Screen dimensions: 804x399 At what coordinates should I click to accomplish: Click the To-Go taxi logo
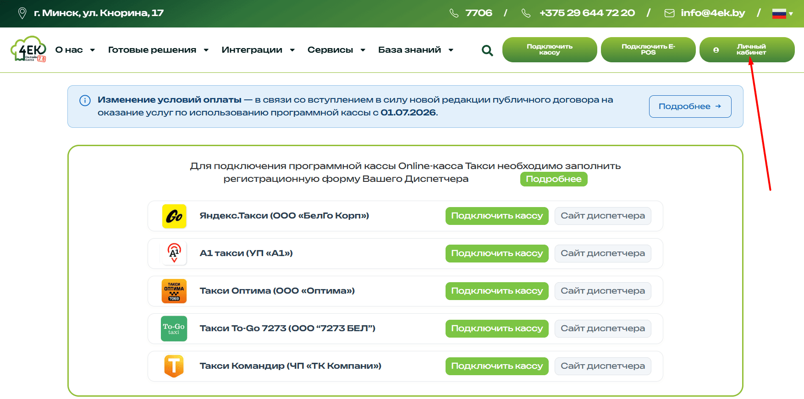coord(174,329)
